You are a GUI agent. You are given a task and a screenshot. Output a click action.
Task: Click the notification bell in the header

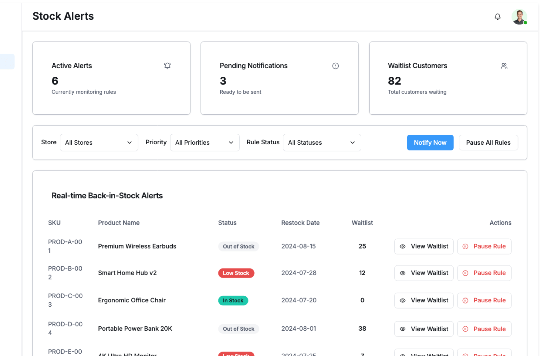pyautogui.click(x=497, y=17)
